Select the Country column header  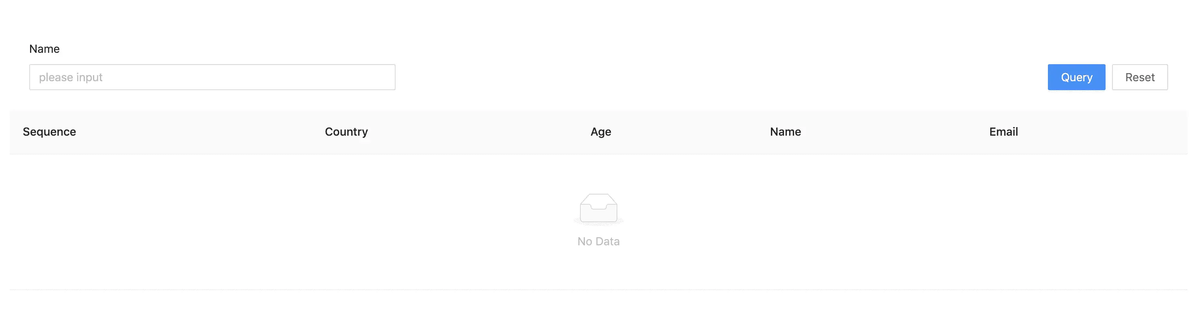click(346, 132)
